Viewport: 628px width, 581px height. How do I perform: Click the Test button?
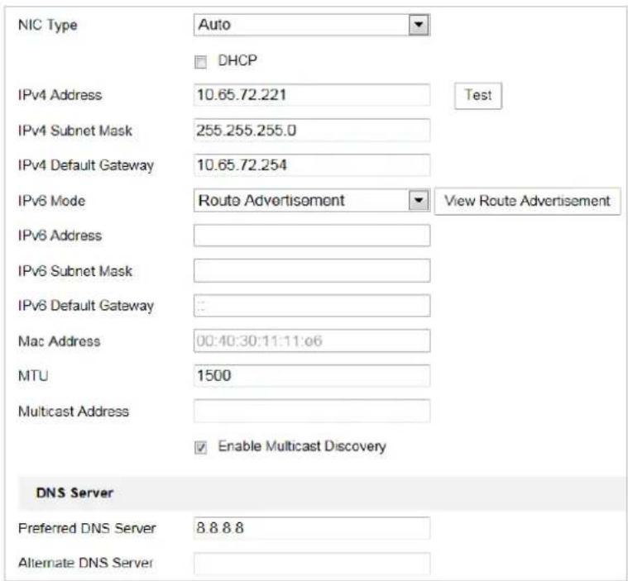click(x=477, y=95)
